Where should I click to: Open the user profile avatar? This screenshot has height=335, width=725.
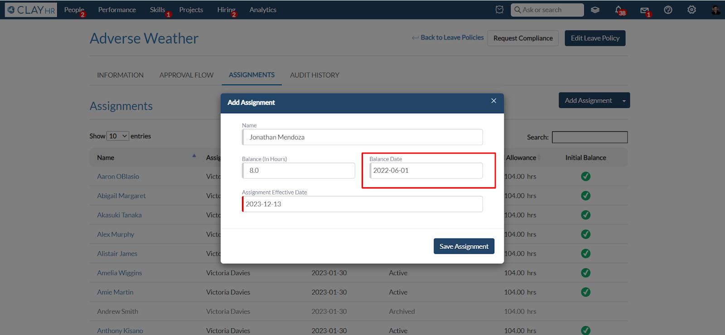pyautogui.click(x=715, y=10)
